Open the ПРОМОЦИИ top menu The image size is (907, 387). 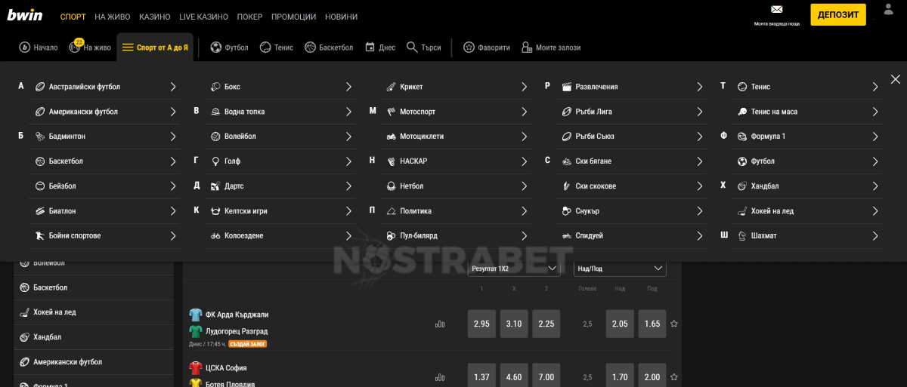pos(293,17)
